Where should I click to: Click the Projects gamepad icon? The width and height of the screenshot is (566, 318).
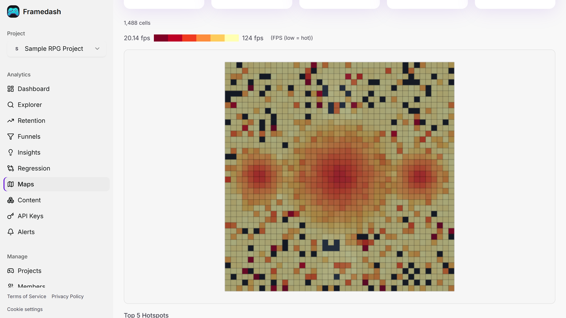11,271
